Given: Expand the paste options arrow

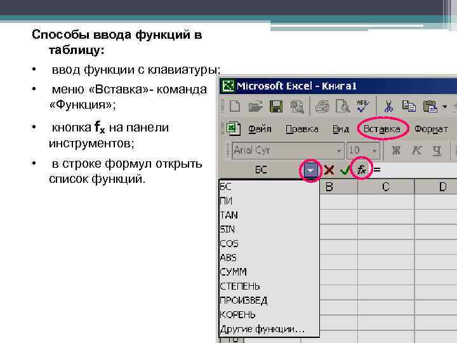Looking at the screenshot, I should pyautogui.click(x=444, y=107).
